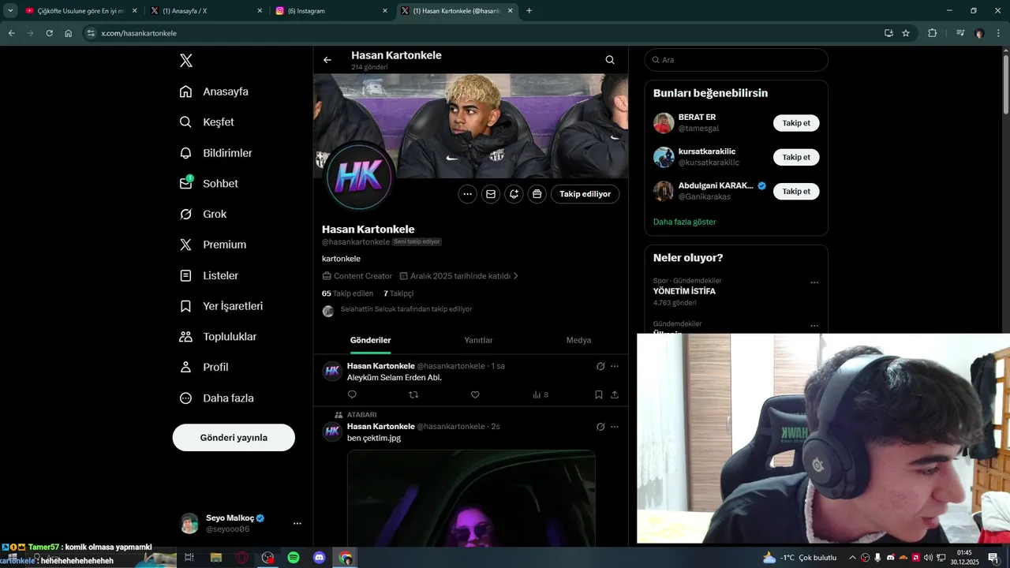Bookmark this page with the star icon

[x=906, y=33]
